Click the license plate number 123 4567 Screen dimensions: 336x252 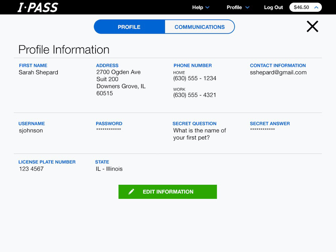[31, 169]
